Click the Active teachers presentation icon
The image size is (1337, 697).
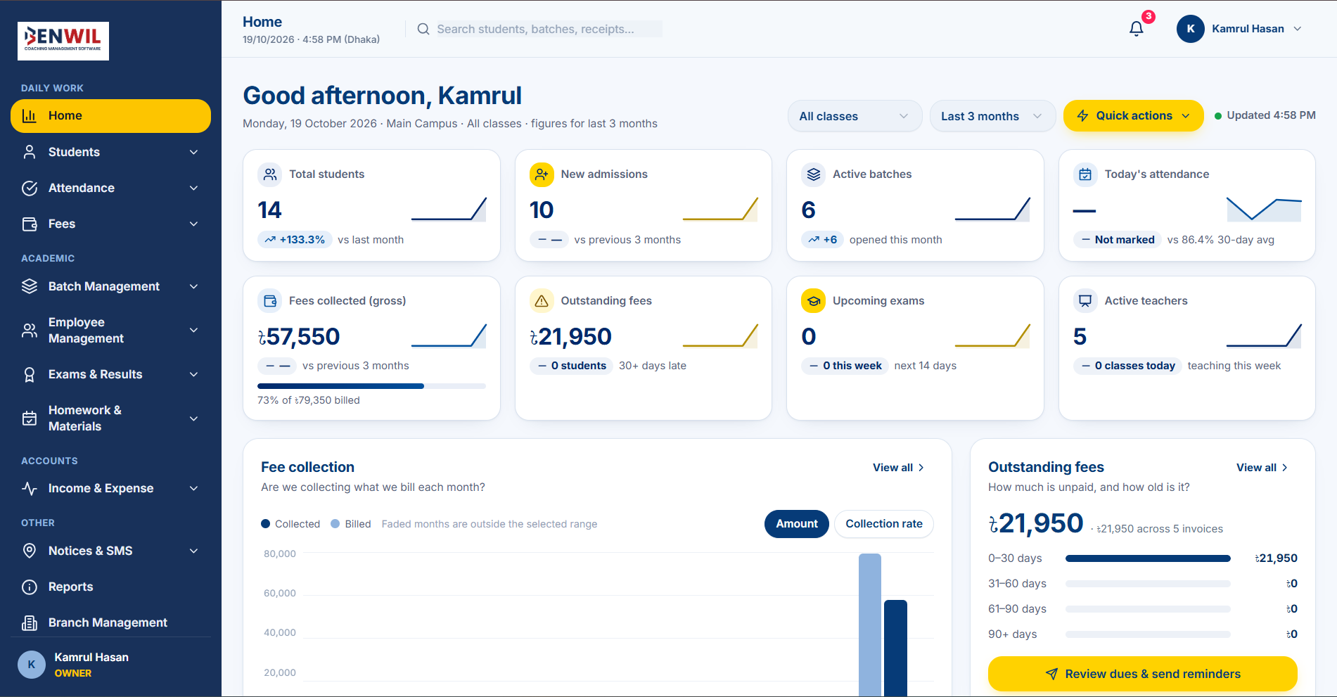pyautogui.click(x=1085, y=301)
